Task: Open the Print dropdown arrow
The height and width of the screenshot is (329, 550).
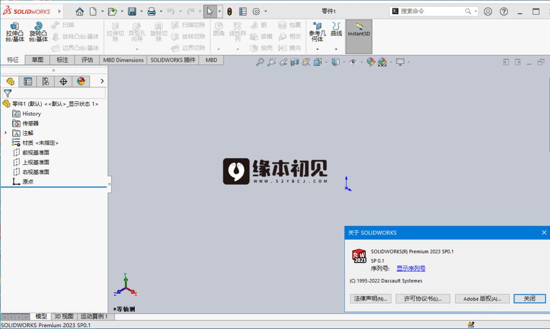Action: 161,11
